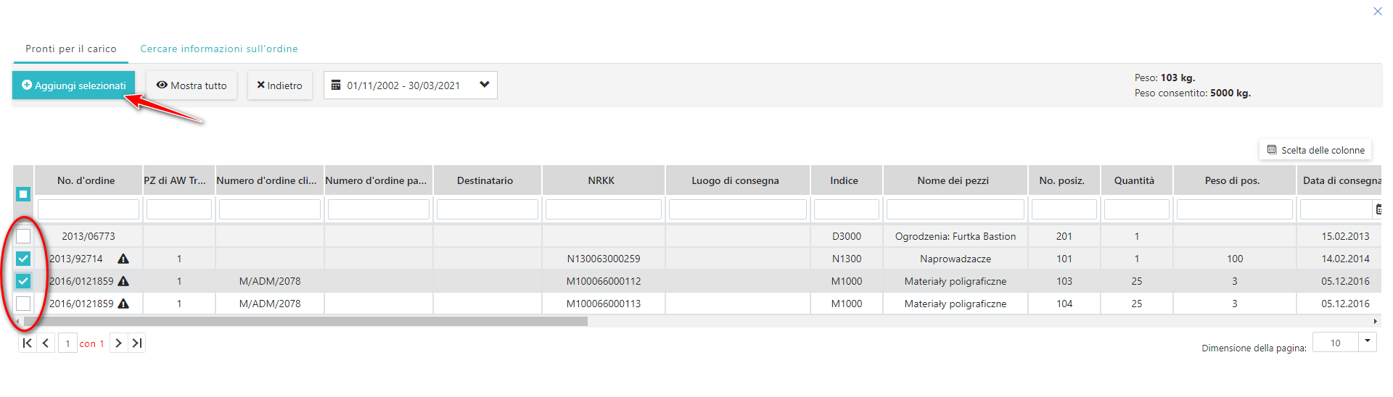
Task: Open the page size dropdown
Action: coord(1367,340)
